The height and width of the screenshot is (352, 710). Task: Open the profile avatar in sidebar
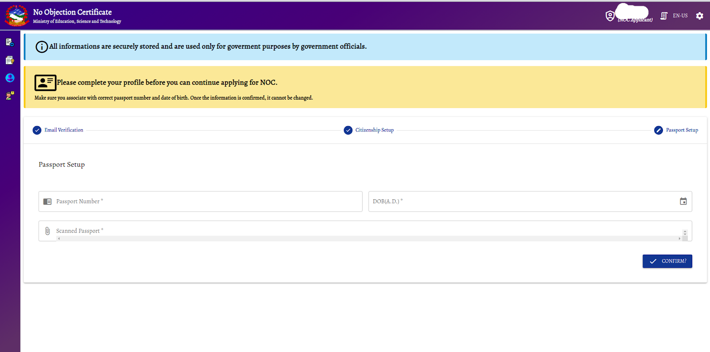coord(10,78)
